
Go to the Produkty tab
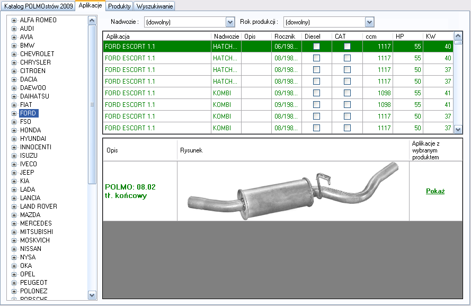click(119, 6)
